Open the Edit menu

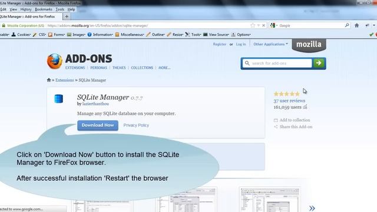[3, 9]
